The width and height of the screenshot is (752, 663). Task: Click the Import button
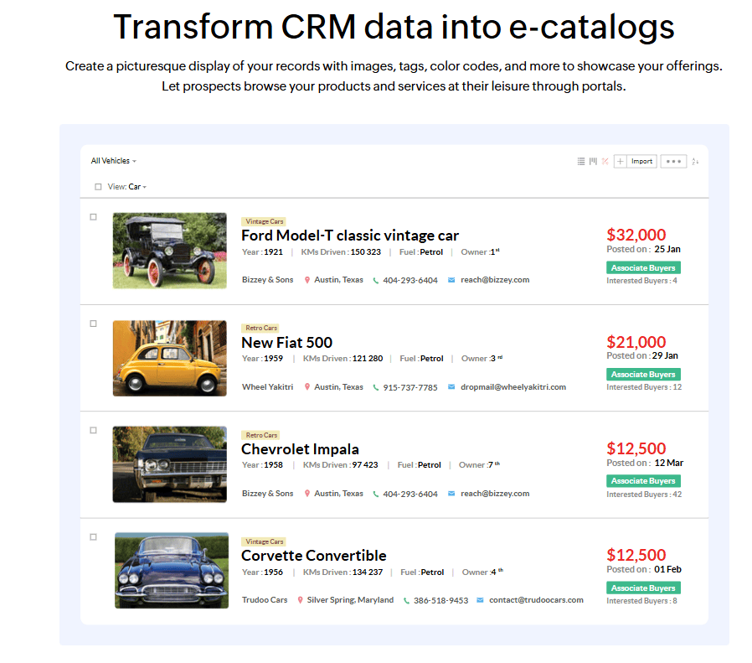[641, 162]
